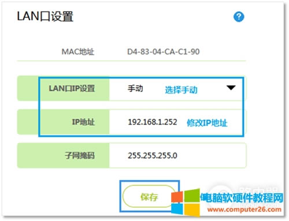
Task: Select the MAC address value D4-83-04-CA-C1-90
Action: point(163,52)
